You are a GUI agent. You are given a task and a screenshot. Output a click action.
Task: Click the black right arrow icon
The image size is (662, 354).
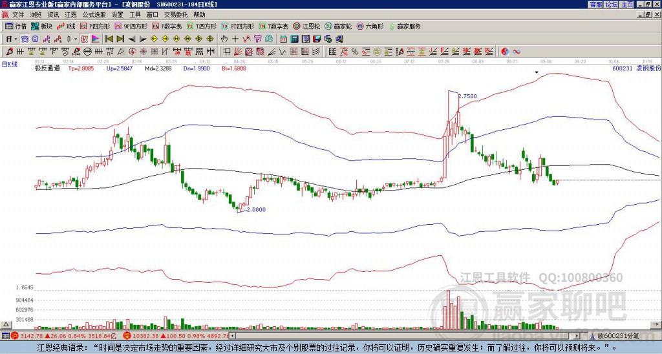pos(143,39)
